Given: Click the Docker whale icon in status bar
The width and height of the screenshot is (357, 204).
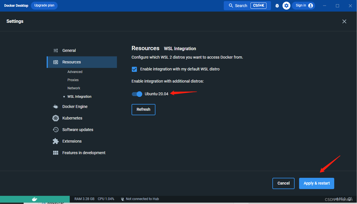Looking at the screenshot, I should [34, 199].
